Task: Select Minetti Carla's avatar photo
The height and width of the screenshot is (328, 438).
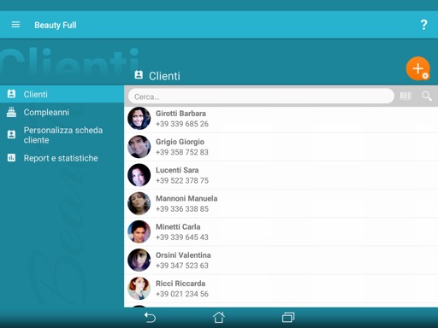Action: point(139,231)
